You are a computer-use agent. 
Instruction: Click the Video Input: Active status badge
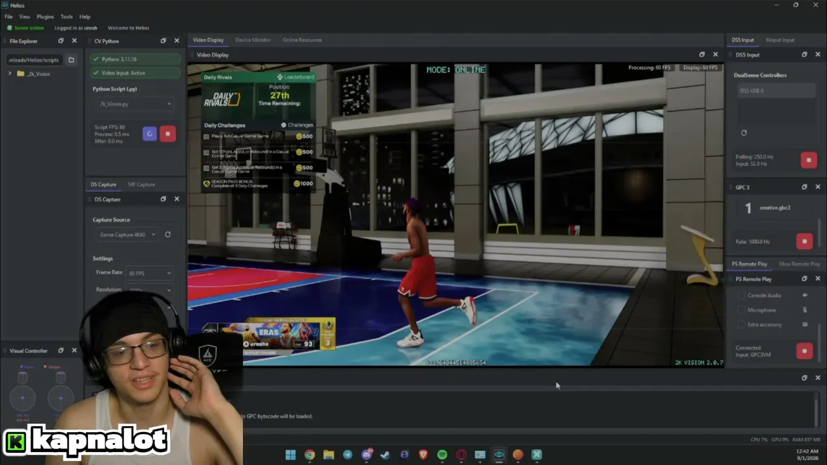point(136,73)
